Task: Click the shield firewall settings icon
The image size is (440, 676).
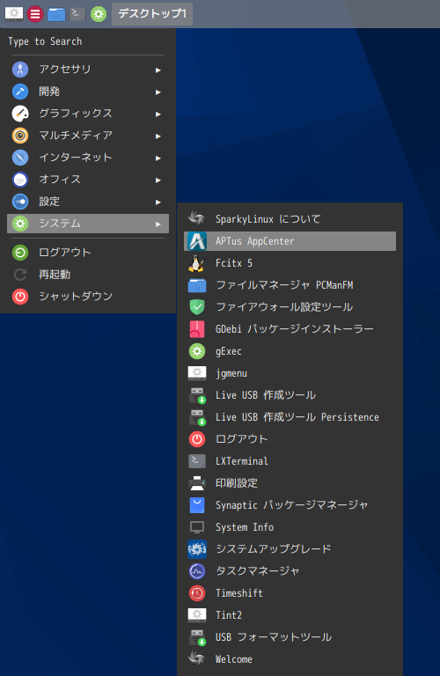Action: (197, 307)
